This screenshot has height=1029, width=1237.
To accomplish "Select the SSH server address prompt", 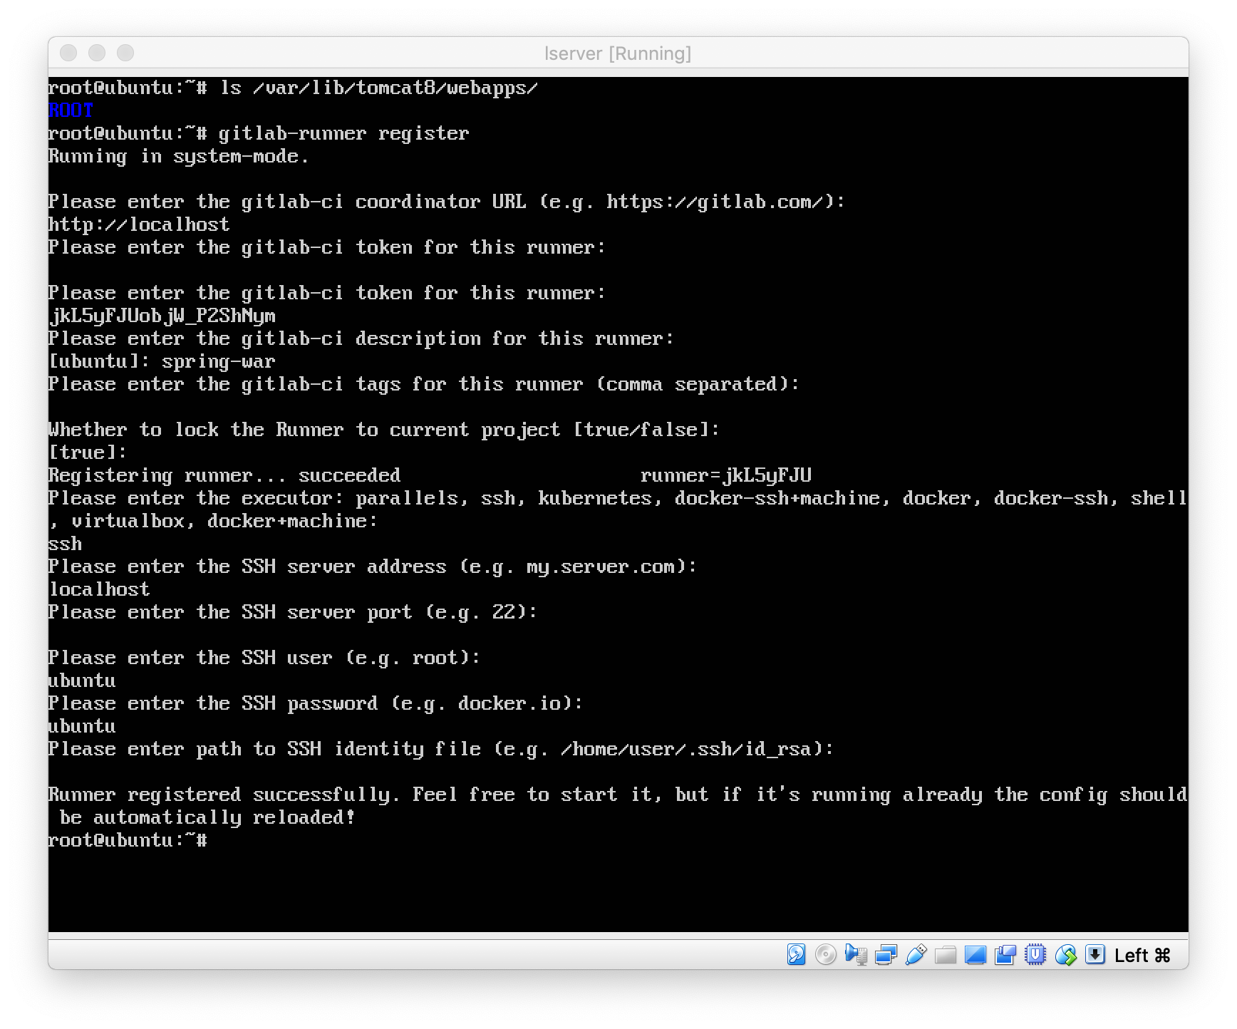I will point(373,567).
